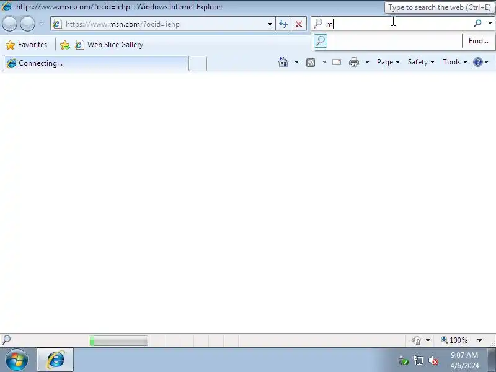Open the Web Slice Gallery link
Image resolution: width=496 pixels, height=372 pixels.
(110, 45)
